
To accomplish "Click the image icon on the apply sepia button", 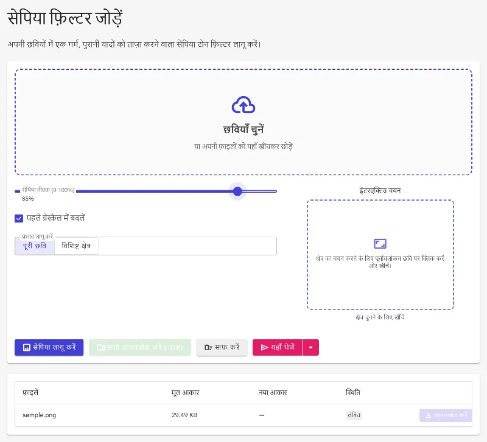I will click(27, 347).
